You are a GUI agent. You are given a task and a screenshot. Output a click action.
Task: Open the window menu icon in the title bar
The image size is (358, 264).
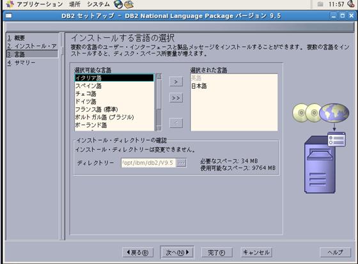pyautogui.click(x=9, y=16)
